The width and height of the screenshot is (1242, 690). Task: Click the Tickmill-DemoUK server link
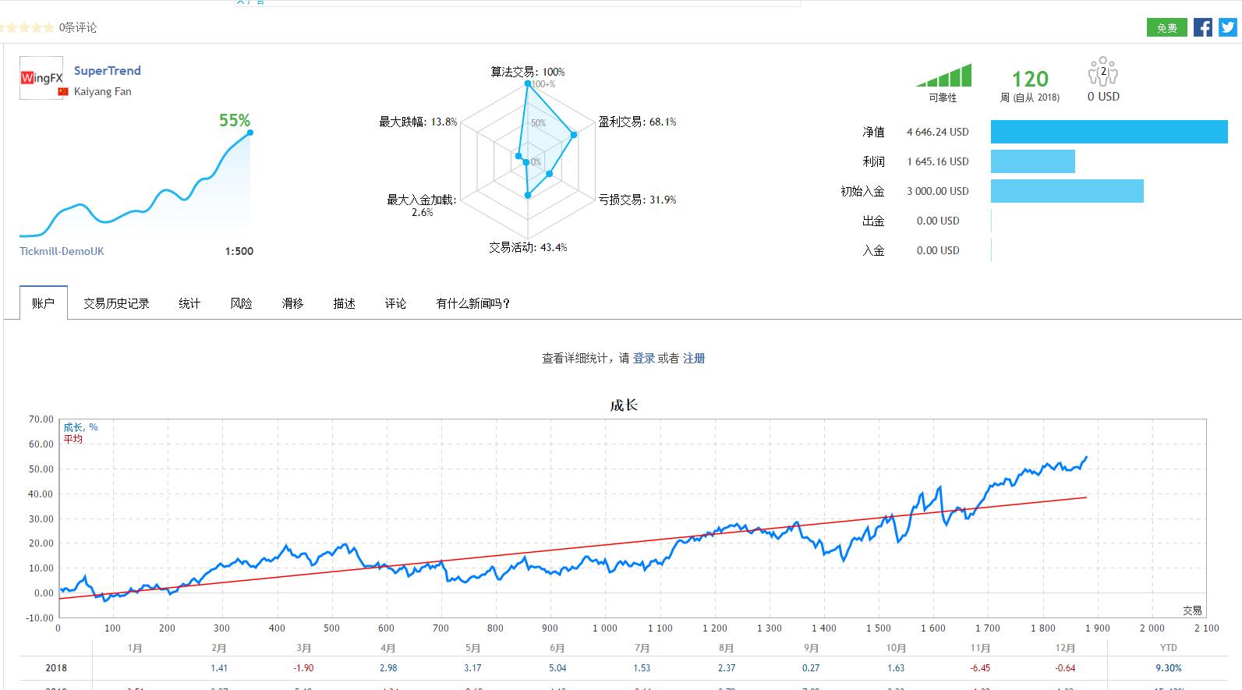tap(62, 251)
